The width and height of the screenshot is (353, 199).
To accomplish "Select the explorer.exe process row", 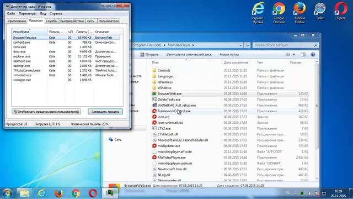I will pos(66,56).
